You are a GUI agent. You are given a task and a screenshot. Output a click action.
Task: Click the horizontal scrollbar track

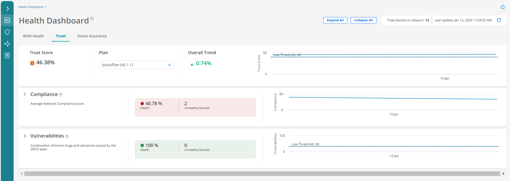[262, 174]
